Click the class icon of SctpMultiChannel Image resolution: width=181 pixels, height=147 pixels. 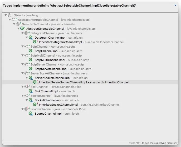click(x=26, y=55)
